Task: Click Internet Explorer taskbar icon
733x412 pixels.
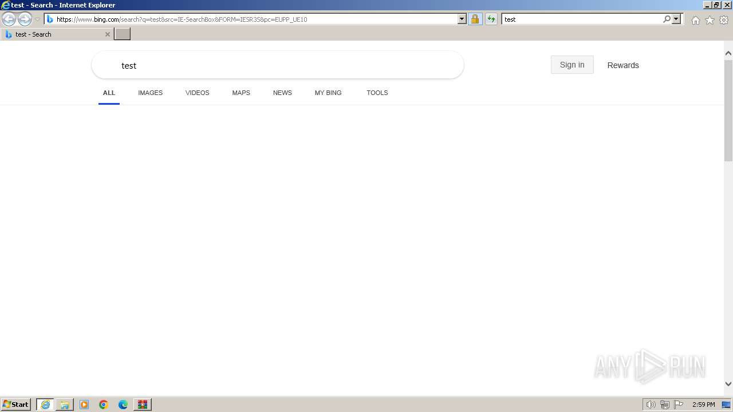Action: (x=45, y=405)
